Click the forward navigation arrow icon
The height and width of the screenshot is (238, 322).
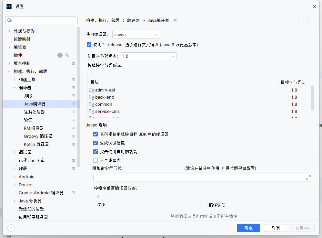click(308, 21)
